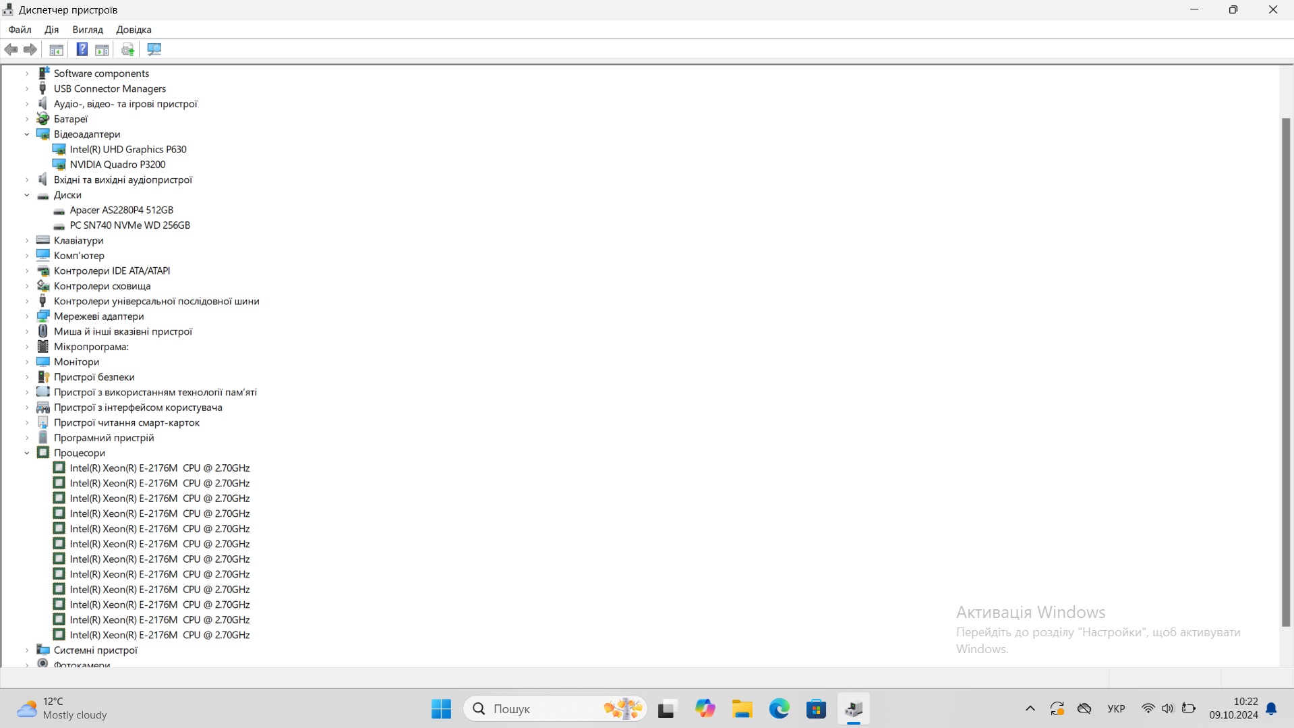Collapse the Відеоадаптери branch
The width and height of the screenshot is (1294, 728).
pos(27,134)
